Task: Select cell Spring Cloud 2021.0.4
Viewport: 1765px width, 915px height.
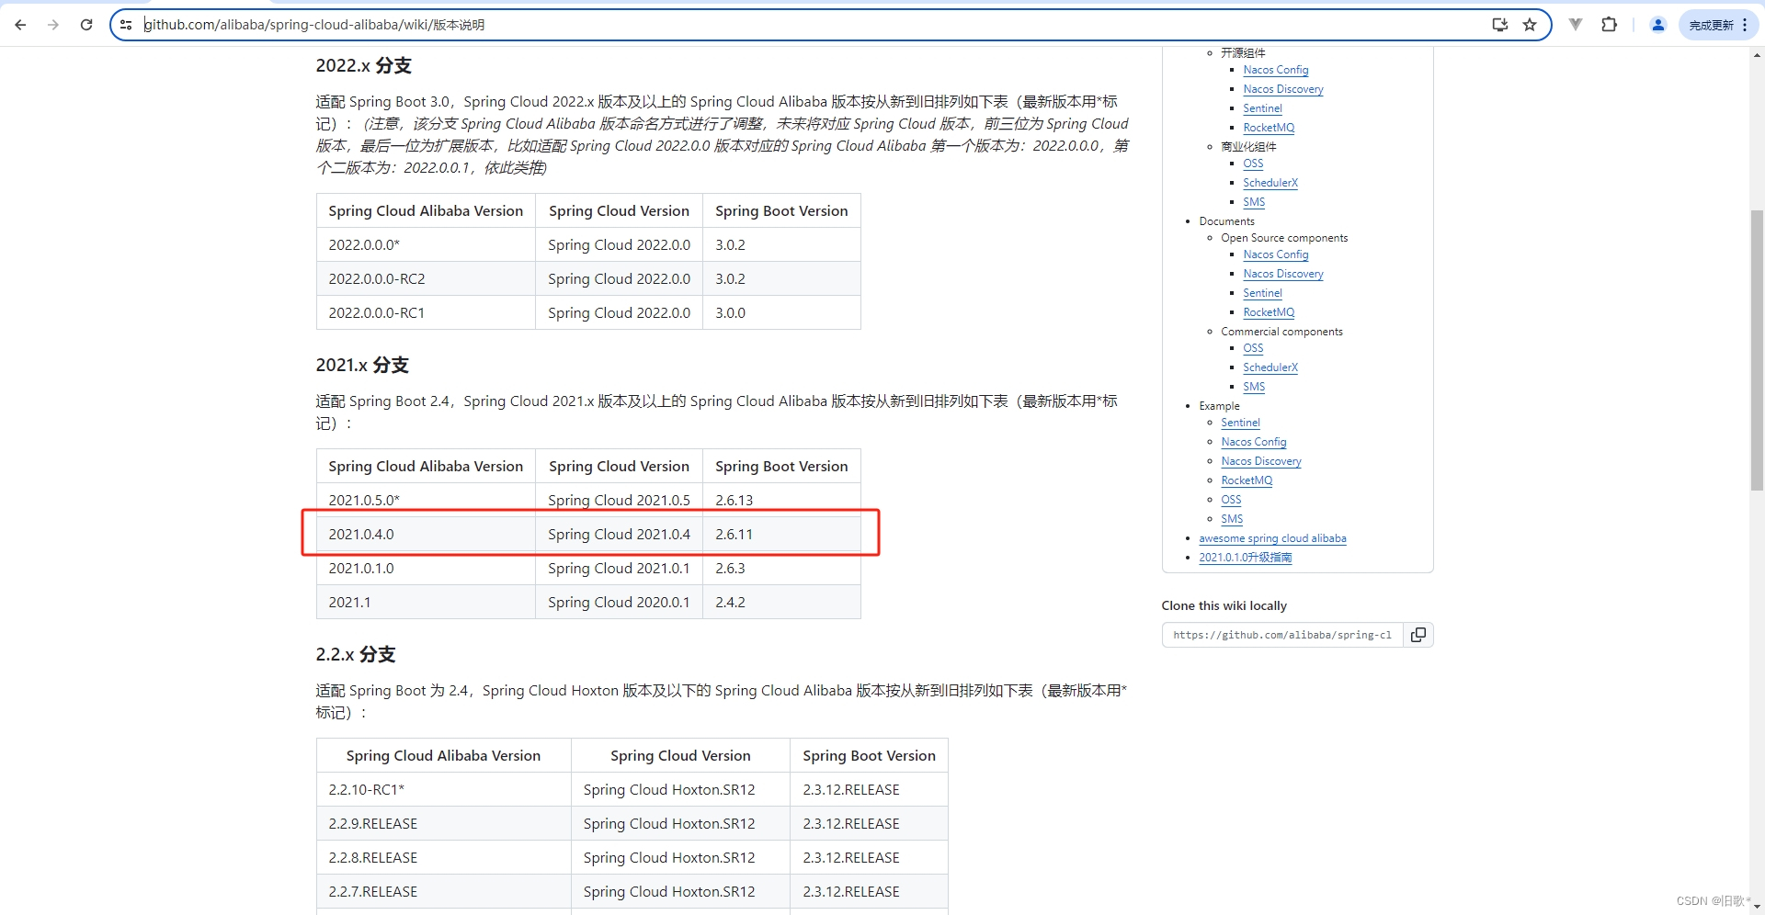Action: point(619,535)
